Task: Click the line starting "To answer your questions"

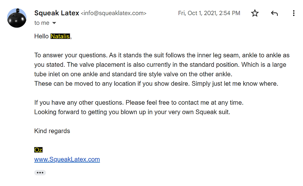Action: coord(162,56)
